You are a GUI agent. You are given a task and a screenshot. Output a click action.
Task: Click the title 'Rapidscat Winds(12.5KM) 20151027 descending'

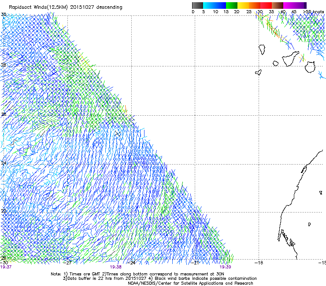[66, 7]
